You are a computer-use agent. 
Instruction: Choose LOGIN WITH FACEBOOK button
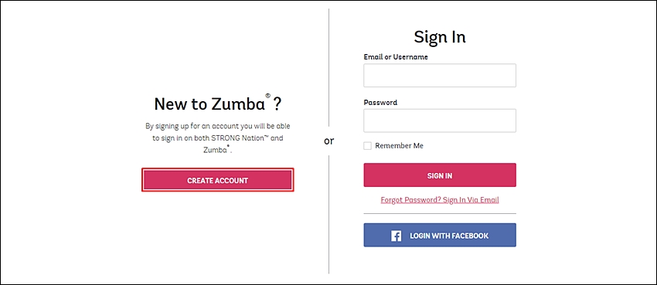(x=440, y=236)
